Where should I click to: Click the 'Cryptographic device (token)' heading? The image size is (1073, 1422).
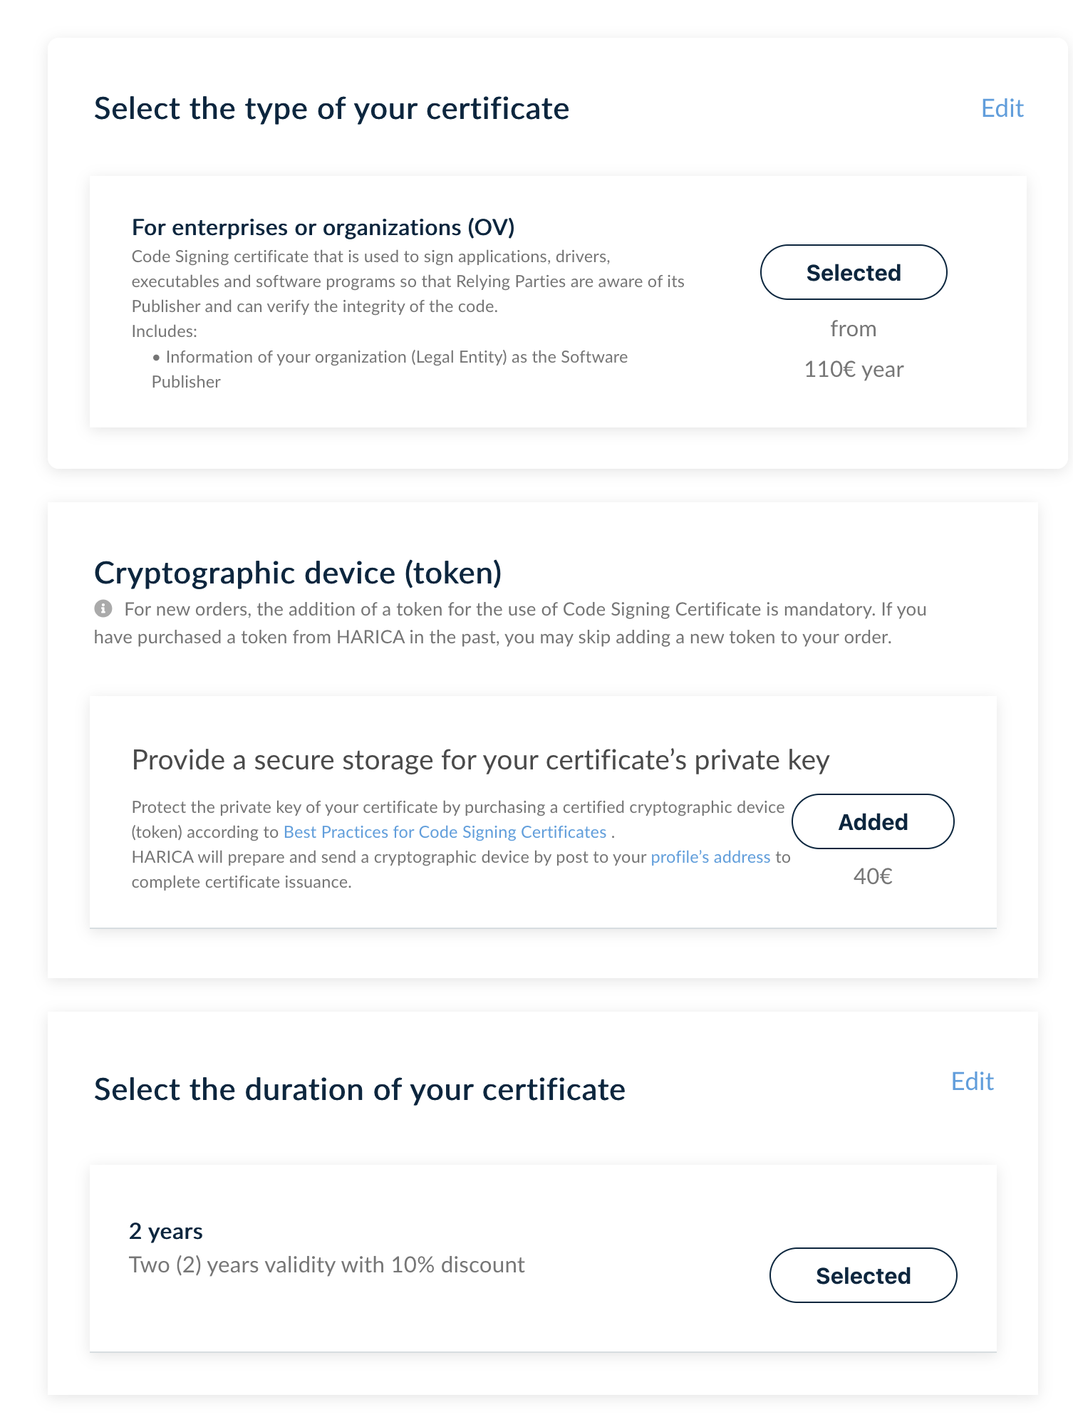(298, 573)
